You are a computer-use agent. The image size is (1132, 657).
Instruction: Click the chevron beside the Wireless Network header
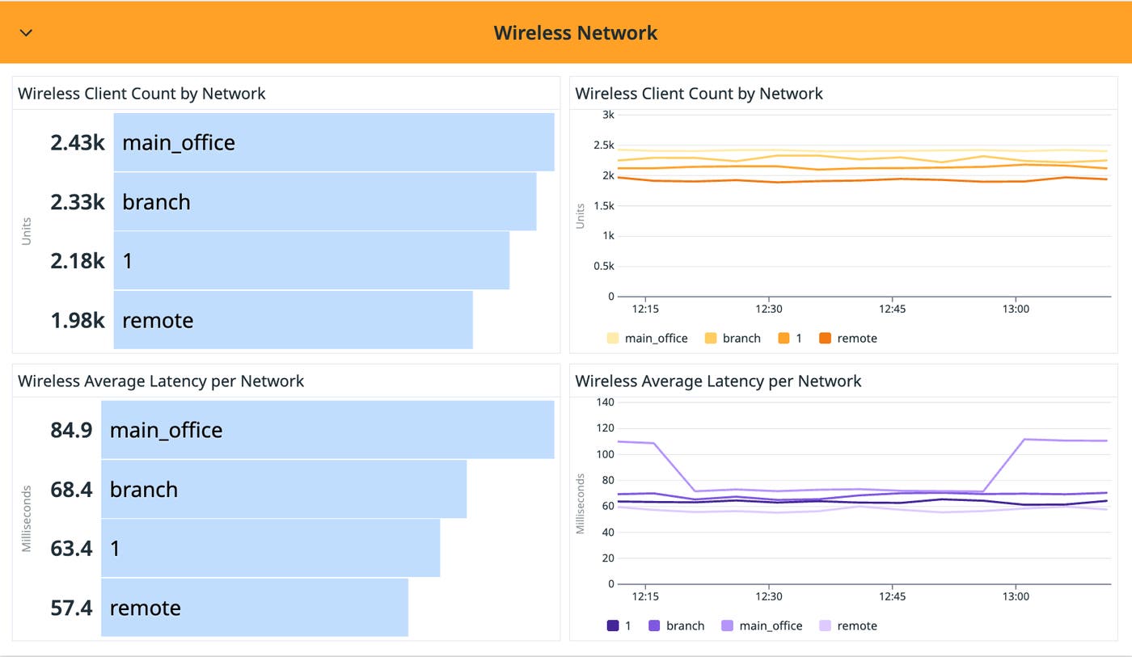[25, 33]
